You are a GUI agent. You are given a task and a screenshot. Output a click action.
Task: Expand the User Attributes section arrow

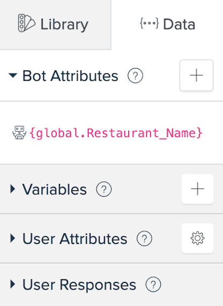13,239
